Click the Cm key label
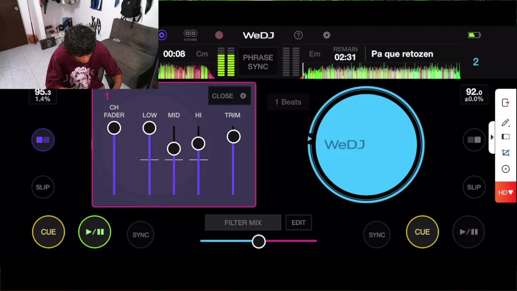This screenshot has width=517, height=291. point(202,54)
